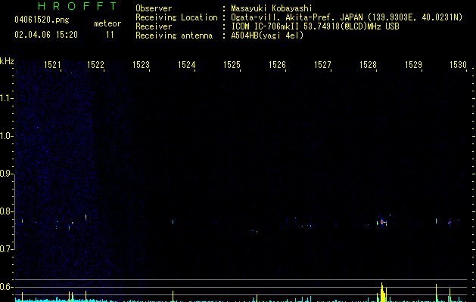Image resolution: width=476 pixels, height=302 pixels.
Task: Click the Receiver label
Action: [154, 26]
